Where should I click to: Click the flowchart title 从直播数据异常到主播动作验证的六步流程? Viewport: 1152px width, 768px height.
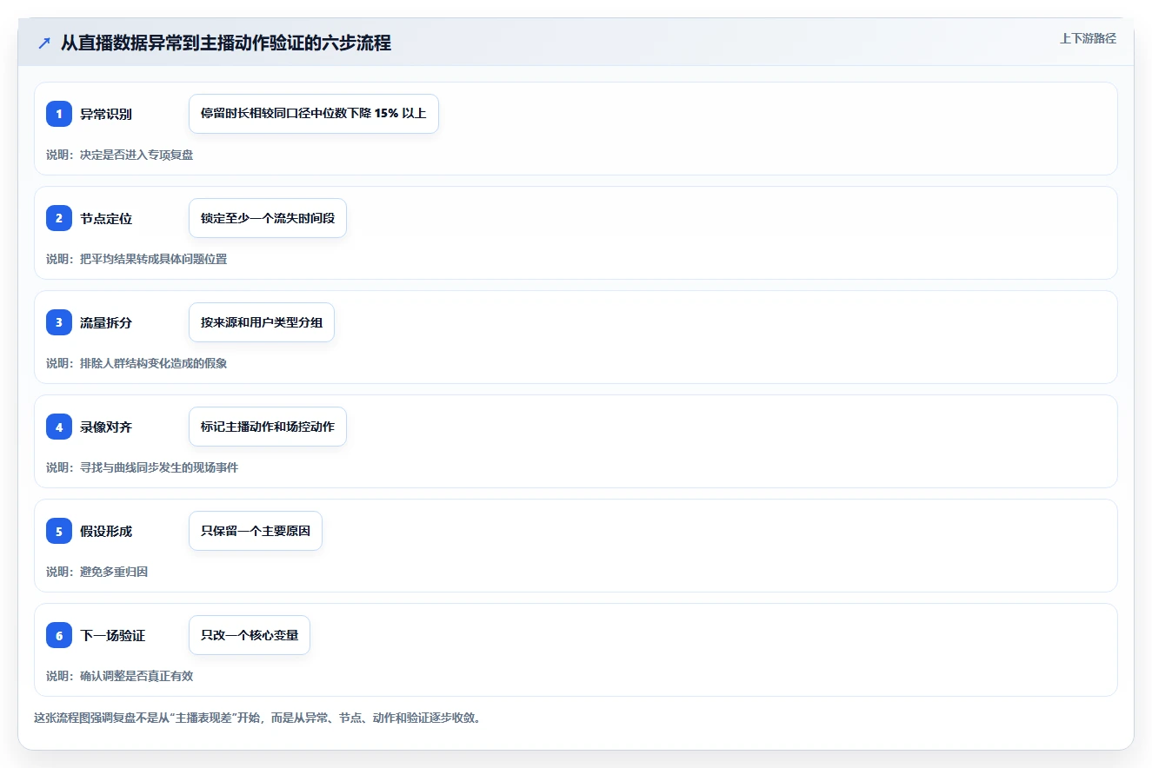[x=226, y=43]
